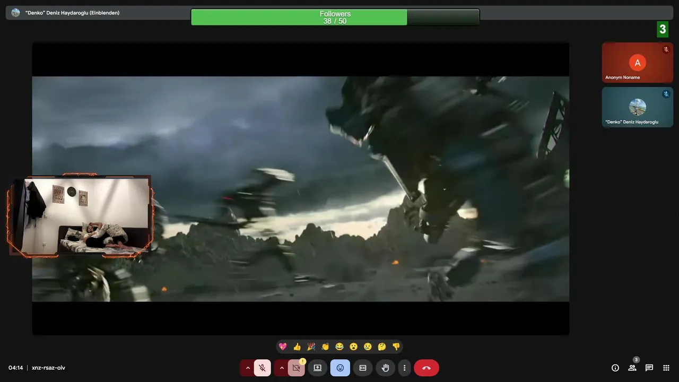The width and height of the screenshot is (679, 382).
Task: Select the Denko Deniz Haydaroglu participant tile
Action: (x=637, y=107)
